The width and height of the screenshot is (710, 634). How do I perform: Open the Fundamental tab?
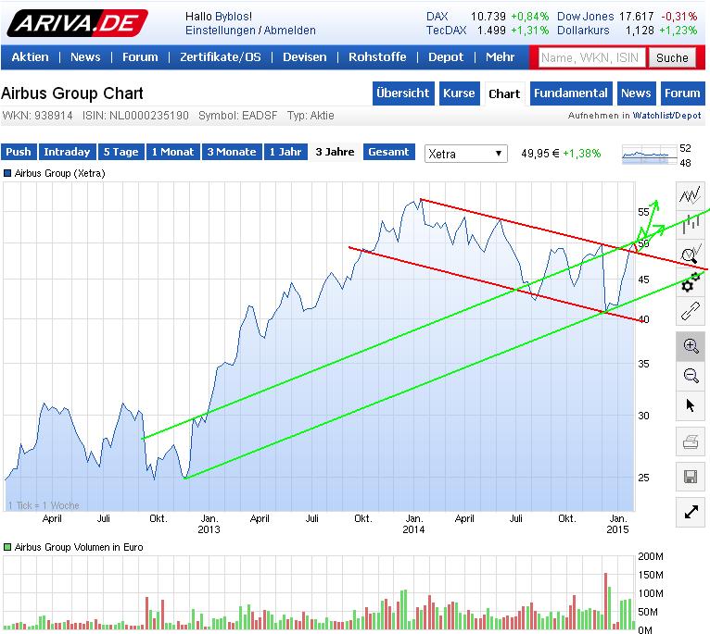coord(571,93)
